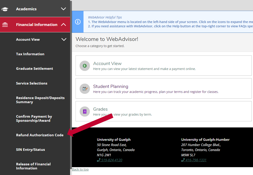Select Refund Authorization Code
This screenshot has height=175, width=253.
pos(40,135)
